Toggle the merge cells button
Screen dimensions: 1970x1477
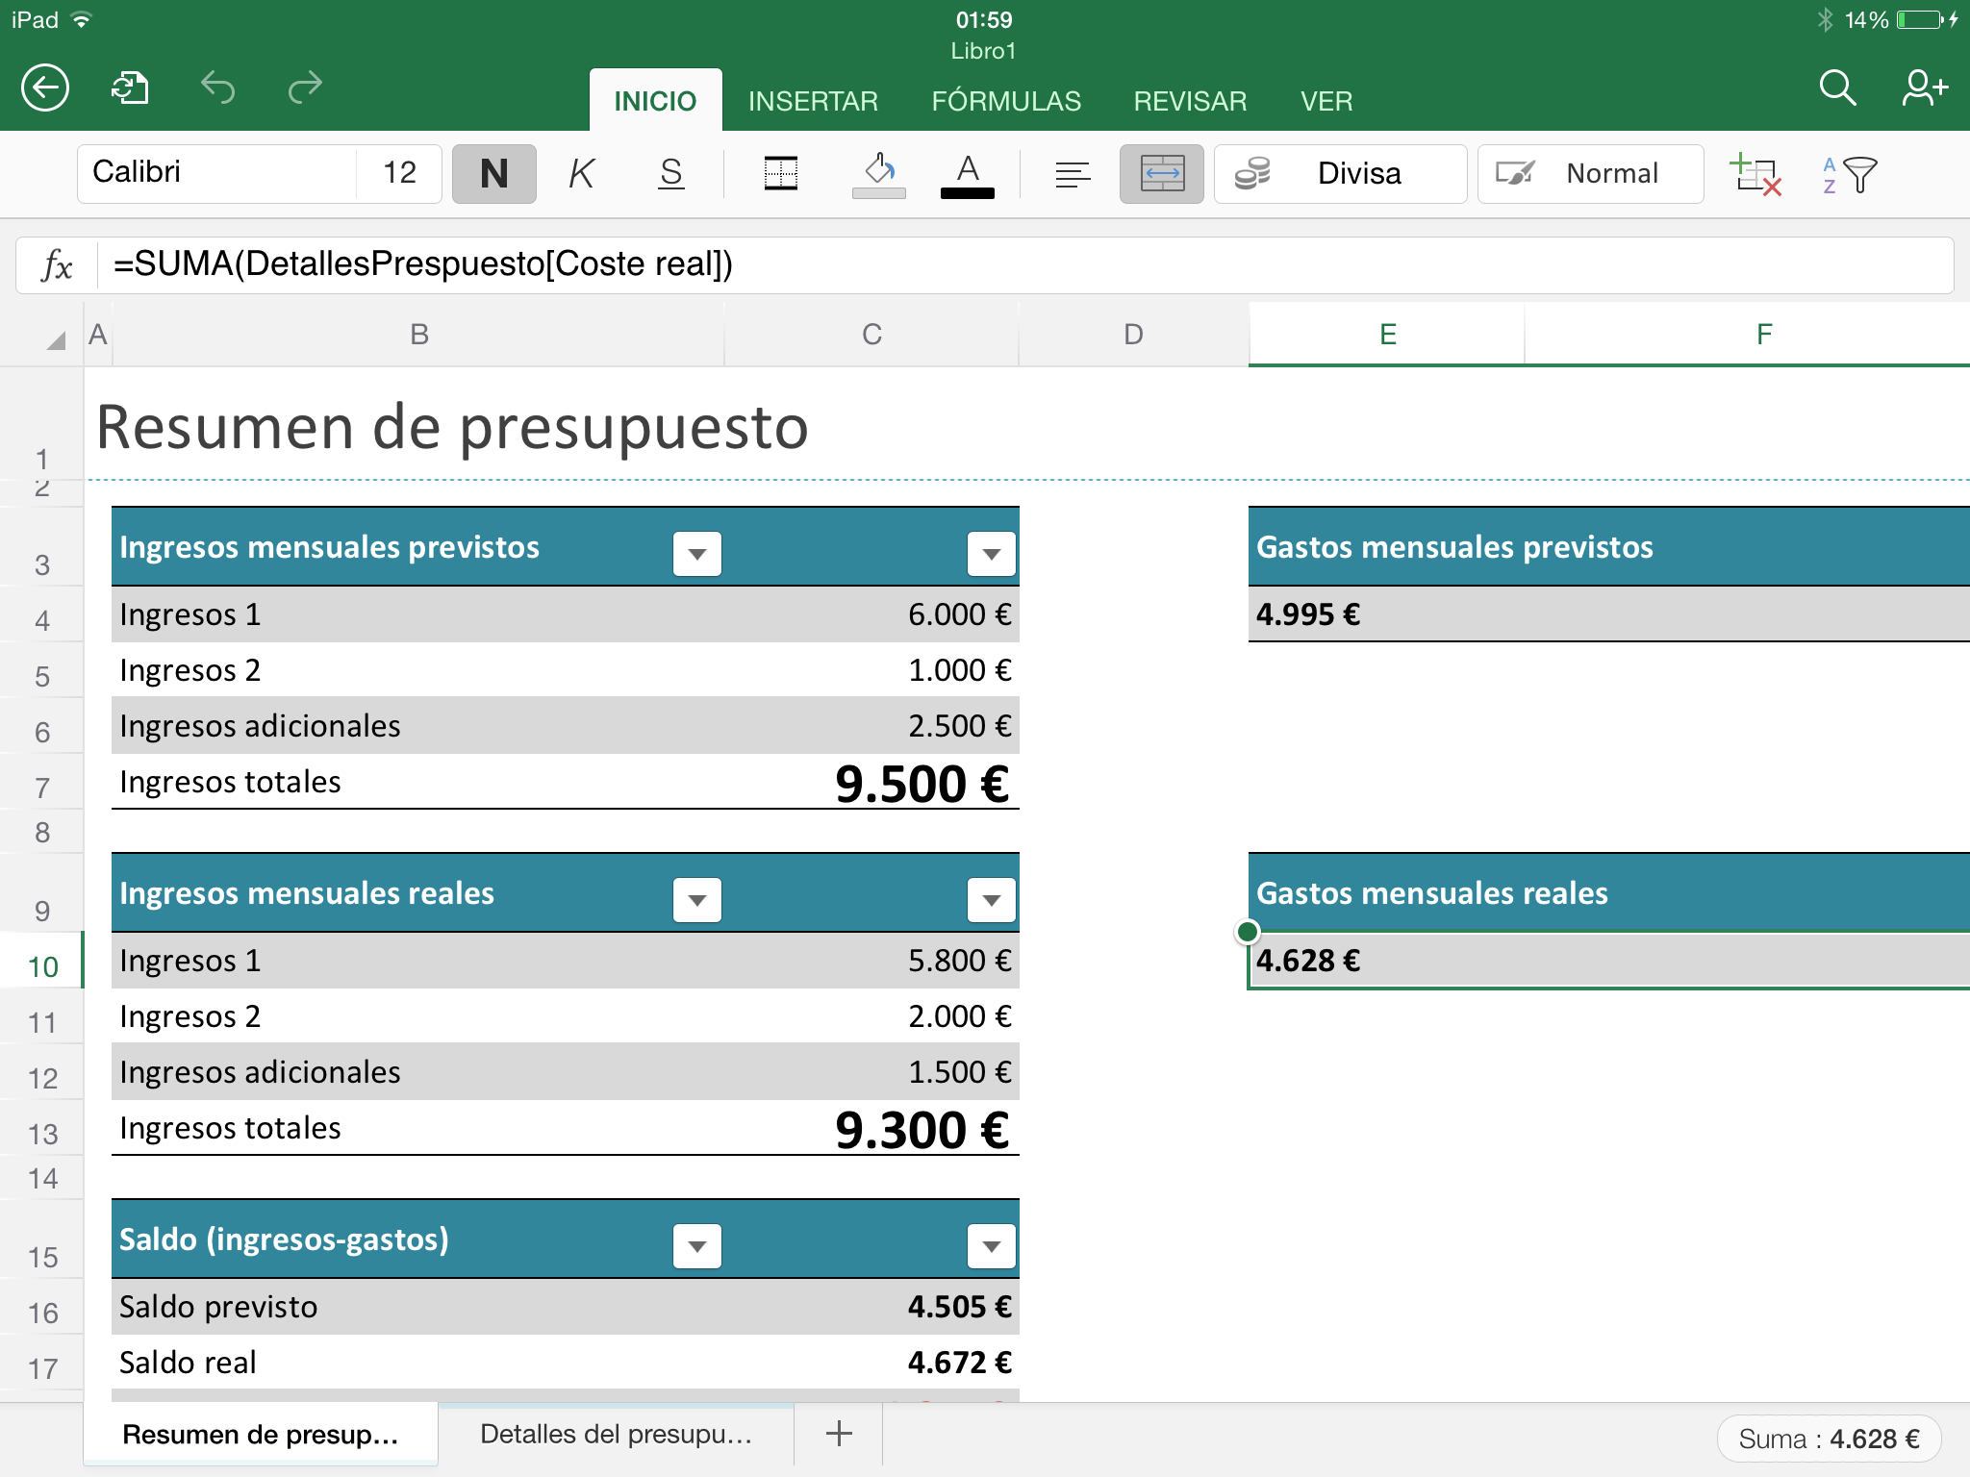[x=1161, y=174]
